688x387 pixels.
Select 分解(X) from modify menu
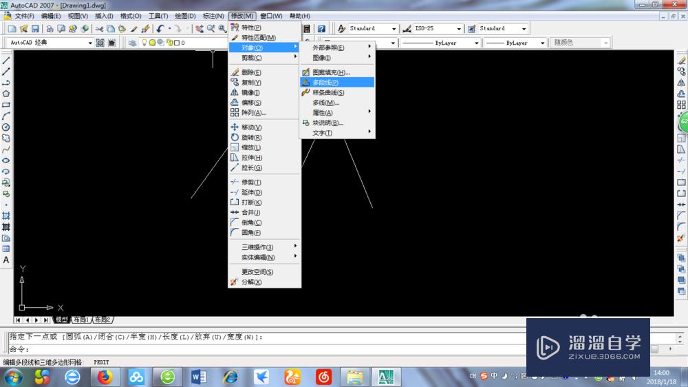click(x=265, y=282)
